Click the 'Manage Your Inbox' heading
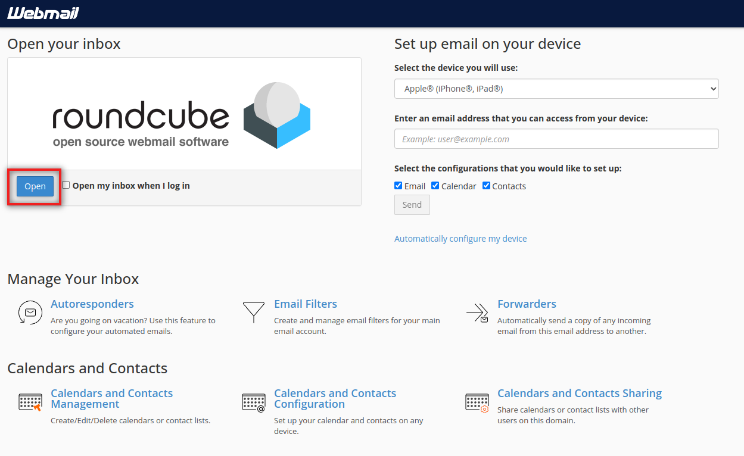Viewport: 744px width, 456px height. (x=73, y=279)
